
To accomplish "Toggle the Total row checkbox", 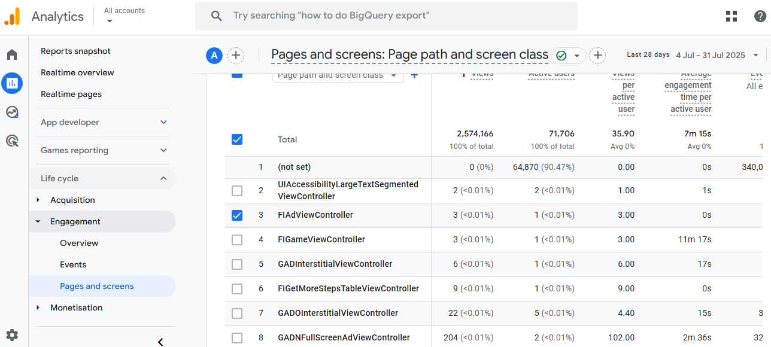I will [x=237, y=139].
